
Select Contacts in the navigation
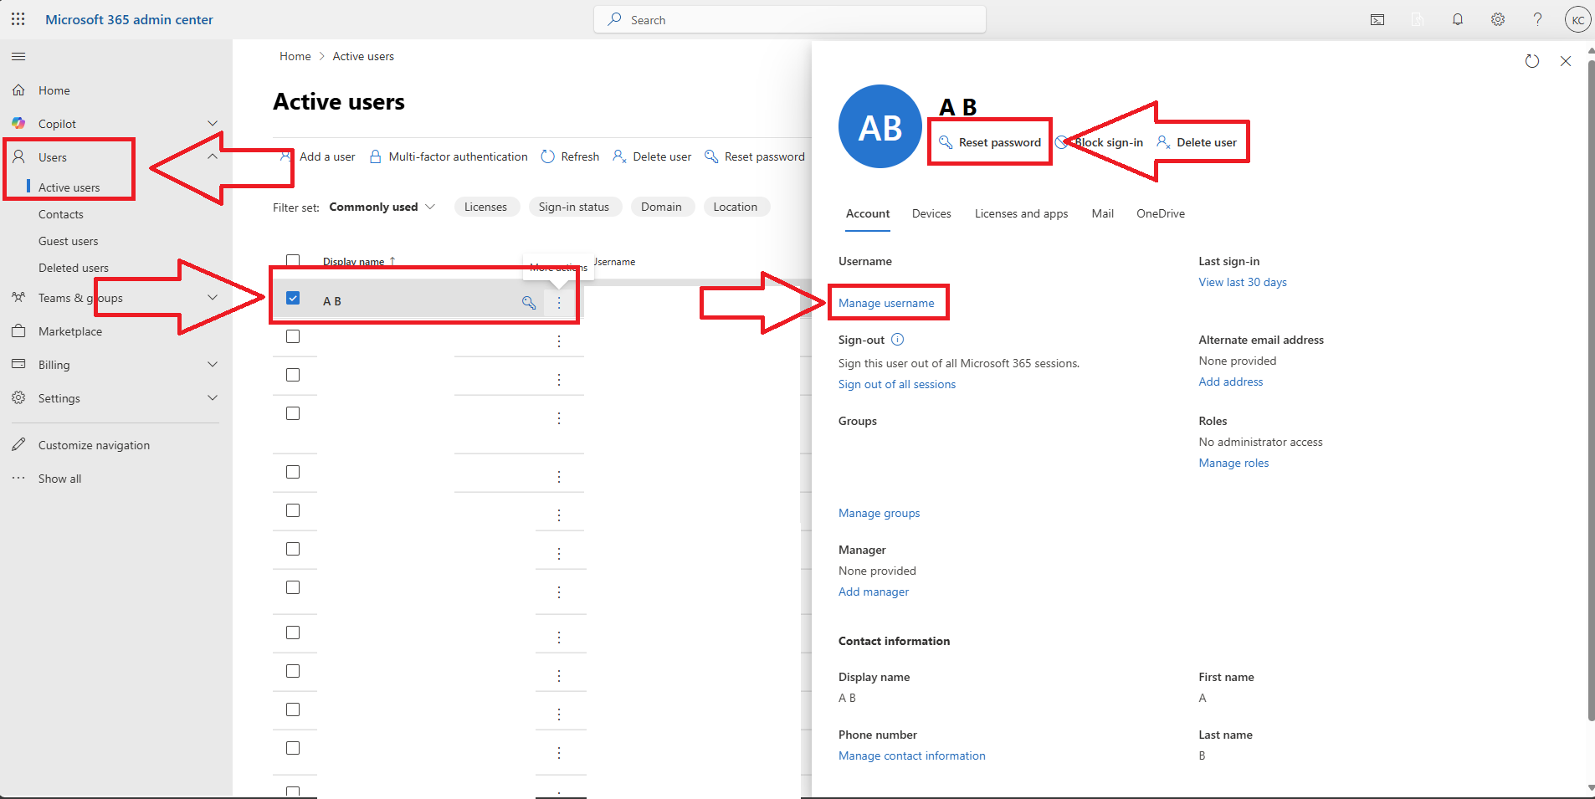[x=61, y=214]
